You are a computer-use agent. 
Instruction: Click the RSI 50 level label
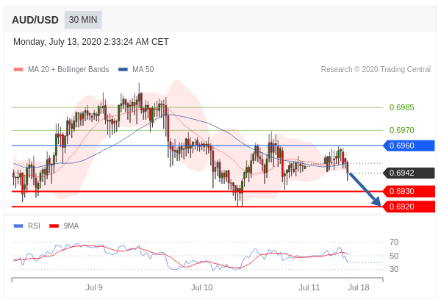click(394, 256)
